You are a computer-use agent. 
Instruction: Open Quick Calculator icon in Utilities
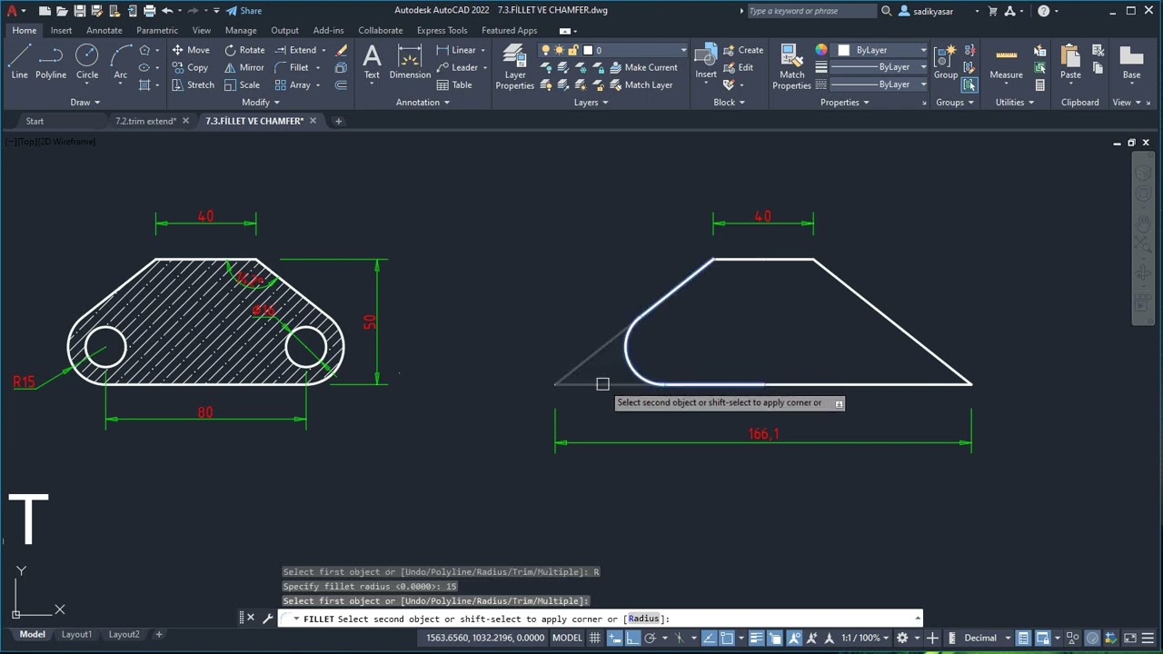[1040, 84]
